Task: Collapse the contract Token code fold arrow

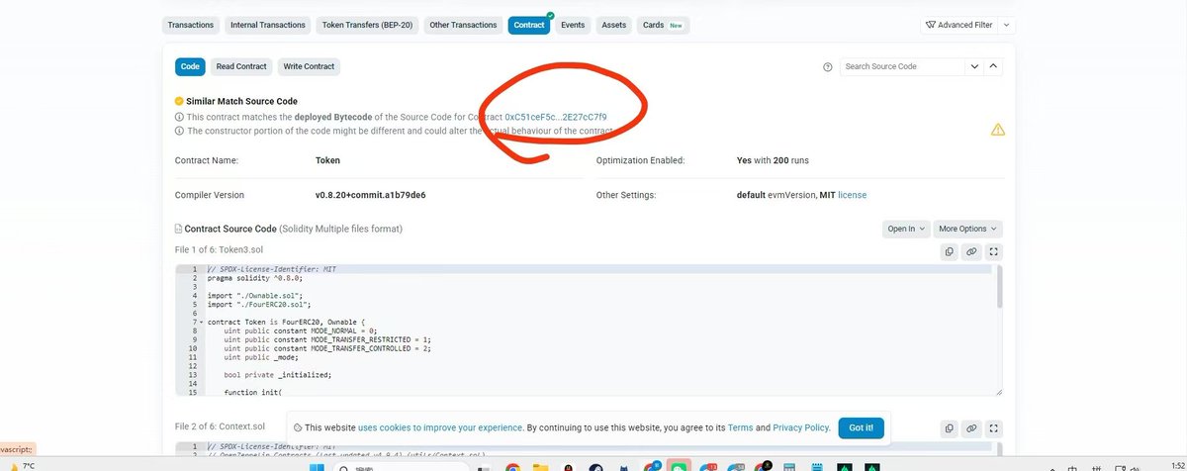Action: tap(201, 322)
